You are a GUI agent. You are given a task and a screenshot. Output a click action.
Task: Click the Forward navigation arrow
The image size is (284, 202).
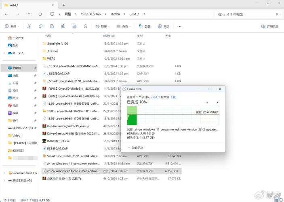click(x=17, y=14)
